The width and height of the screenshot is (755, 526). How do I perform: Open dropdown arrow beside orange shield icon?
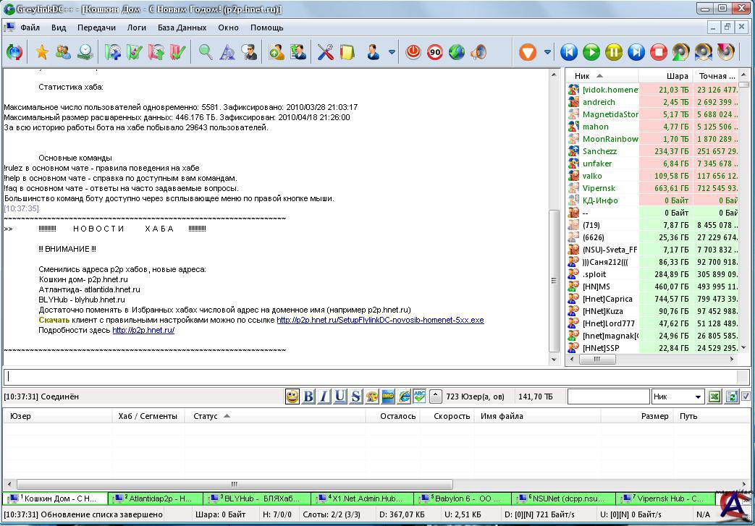[547, 52]
